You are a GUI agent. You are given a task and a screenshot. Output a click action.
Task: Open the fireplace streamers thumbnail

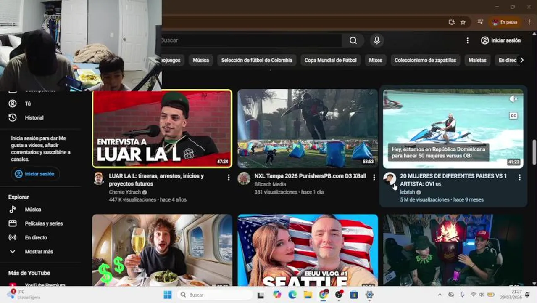click(x=453, y=250)
